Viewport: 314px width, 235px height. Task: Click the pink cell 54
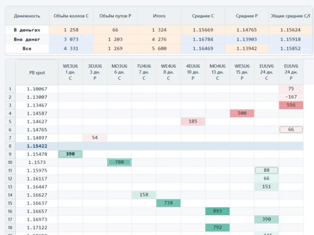click(x=95, y=138)
